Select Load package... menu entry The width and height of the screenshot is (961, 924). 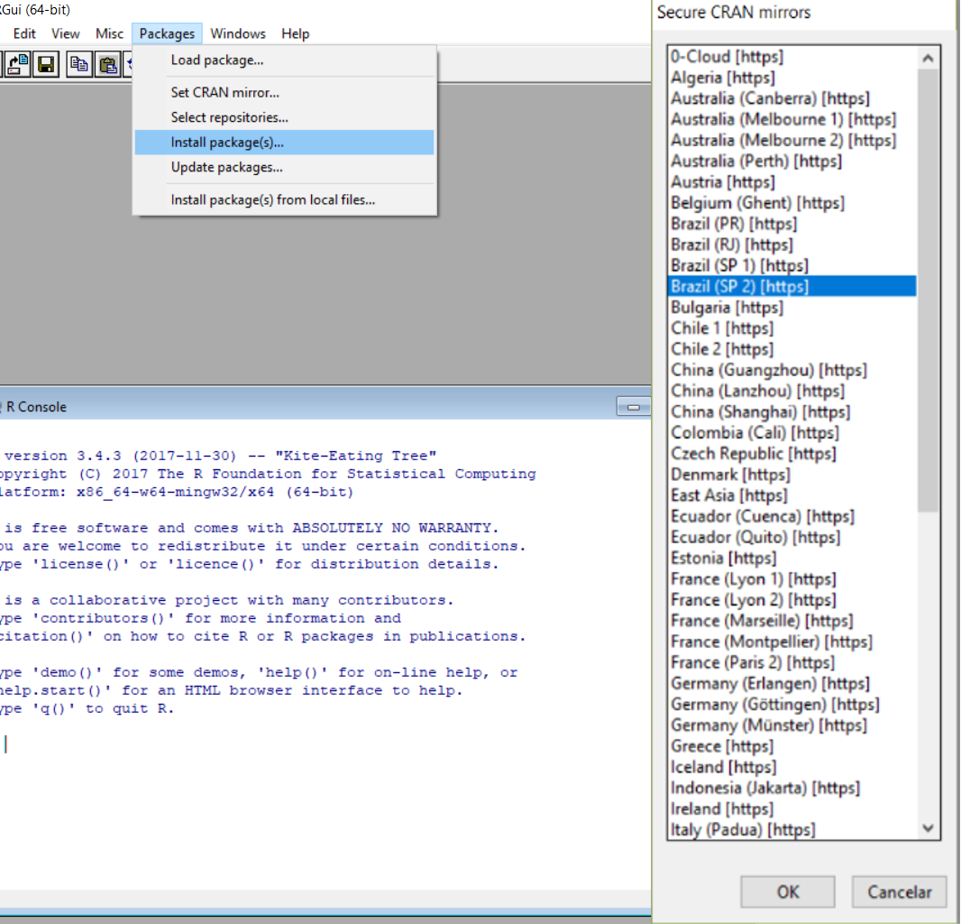tap(217, 60)
